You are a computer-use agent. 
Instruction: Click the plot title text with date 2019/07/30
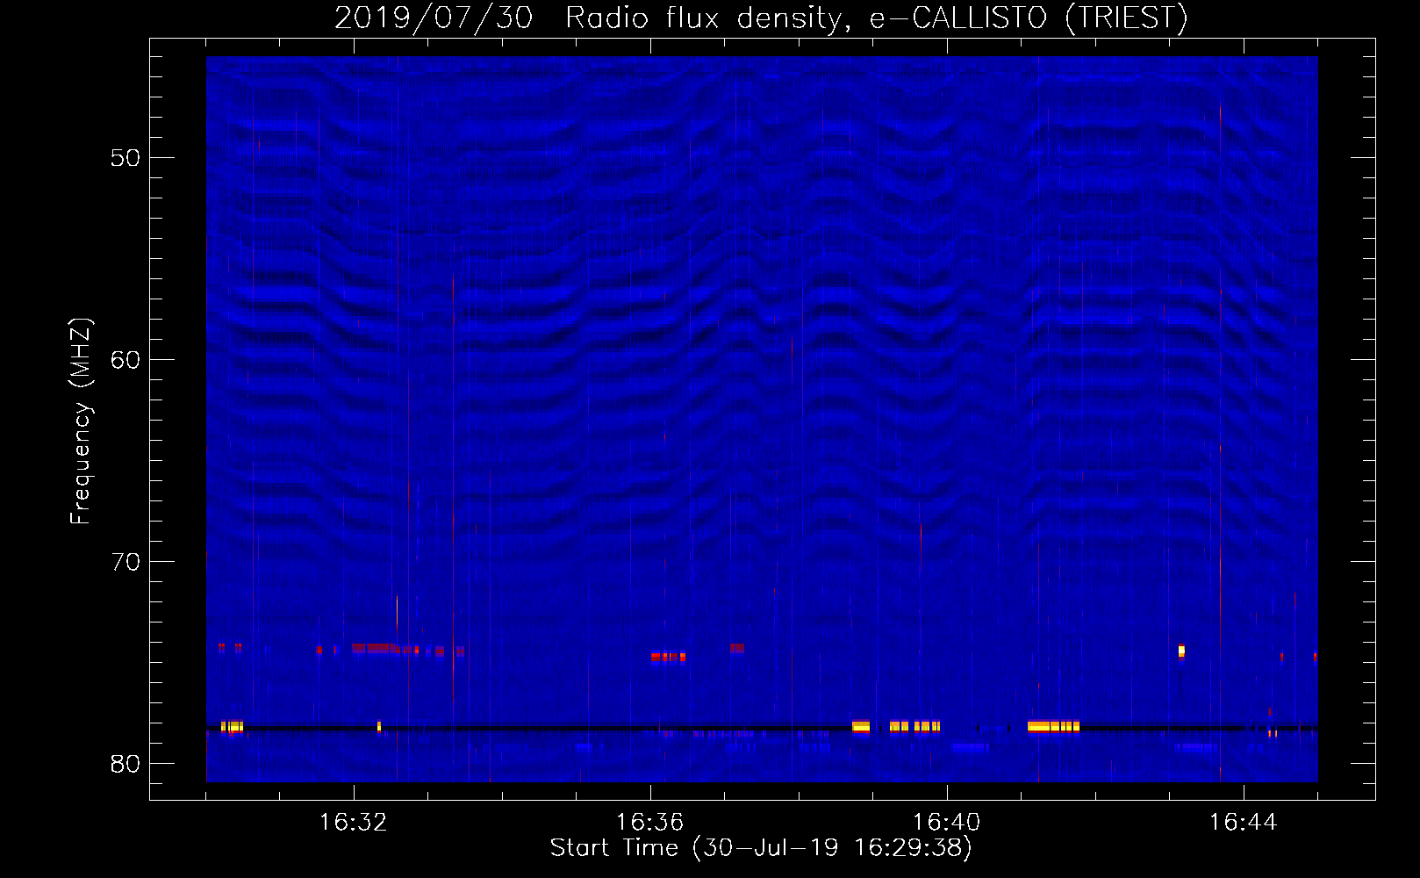click(x=761, y=18)
